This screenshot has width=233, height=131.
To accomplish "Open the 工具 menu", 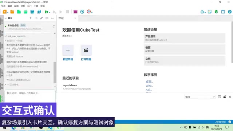I will pyautogui.click(x=36, y=6).
